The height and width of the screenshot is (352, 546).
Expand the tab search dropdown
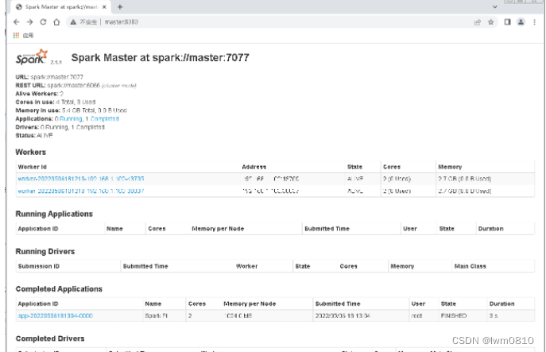pyautogui.click(x=495, y=6)
